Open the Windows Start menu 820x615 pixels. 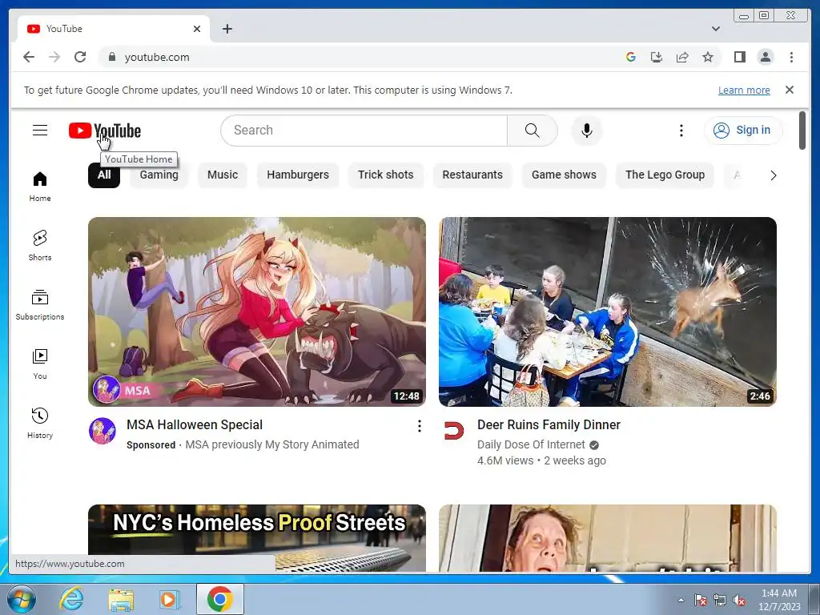(22, 599)
